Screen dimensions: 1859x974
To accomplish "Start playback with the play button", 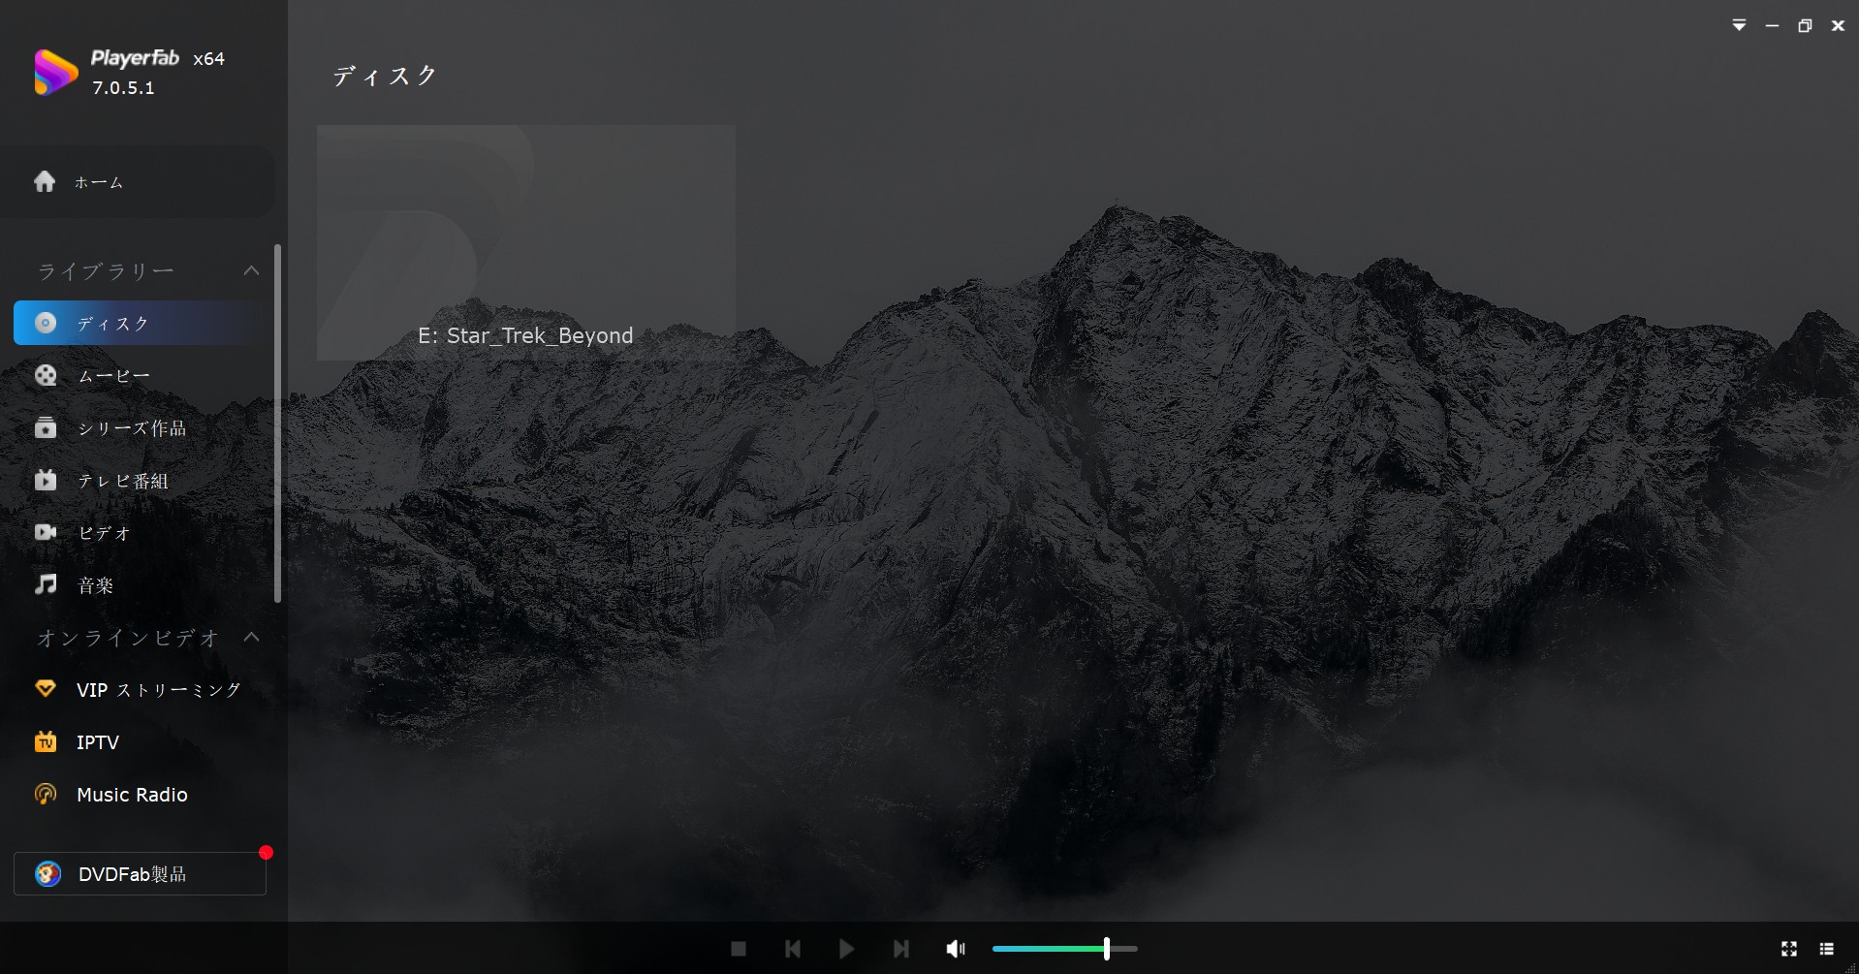I will [x=846, y=949].
